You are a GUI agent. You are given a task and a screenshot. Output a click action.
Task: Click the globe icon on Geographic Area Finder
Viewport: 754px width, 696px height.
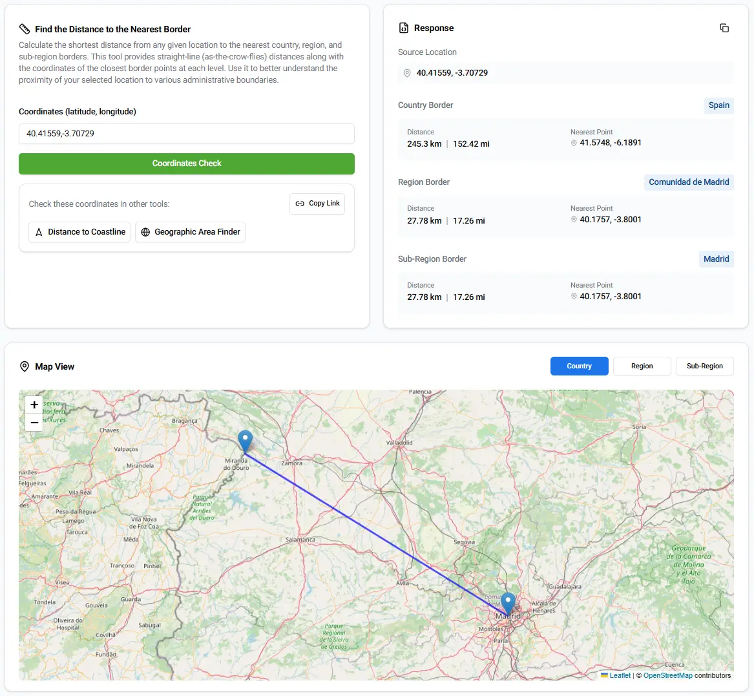pos(145,231)
